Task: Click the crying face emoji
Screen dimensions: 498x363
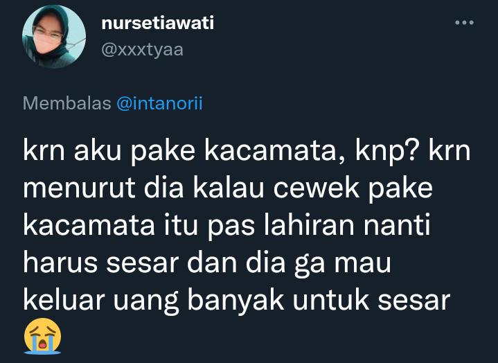Action: click(x=42, y=336)
